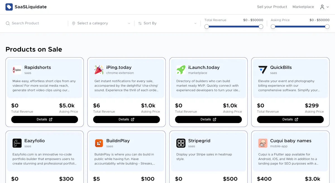
Task: Click the Total Revenue maximum slider handle
Action: tap(261, 27)
